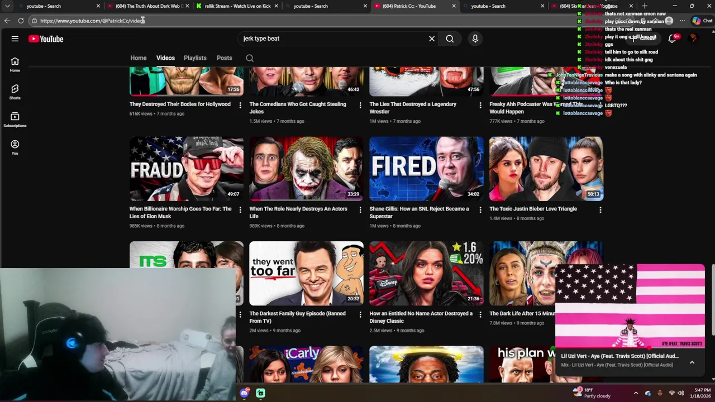Open the YouTube guide hamburger menu
This screenshot has width=715, height=402.
pos(15,39)
